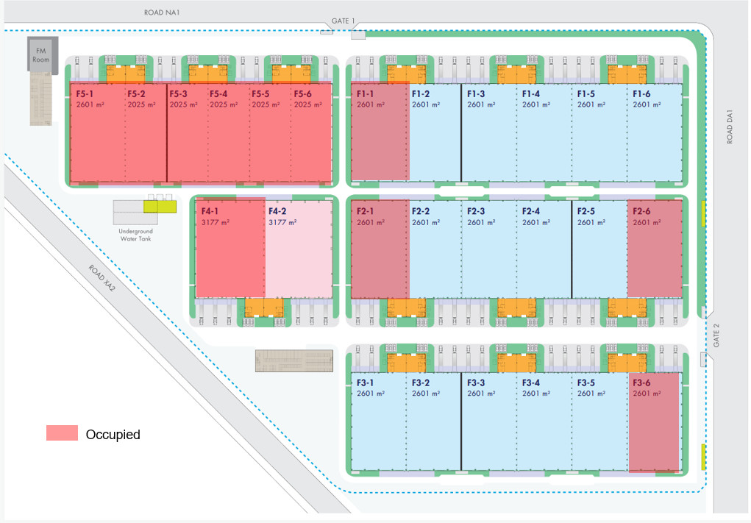751x523 pixels.
Task: Click the Occupied legend color swatch
Action: [x=63, y=433]
